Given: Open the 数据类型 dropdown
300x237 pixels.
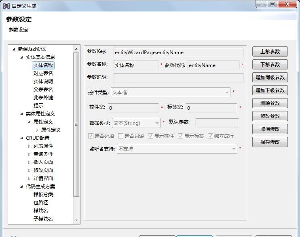Looking at the screenshot, I should tap(136, 123).
